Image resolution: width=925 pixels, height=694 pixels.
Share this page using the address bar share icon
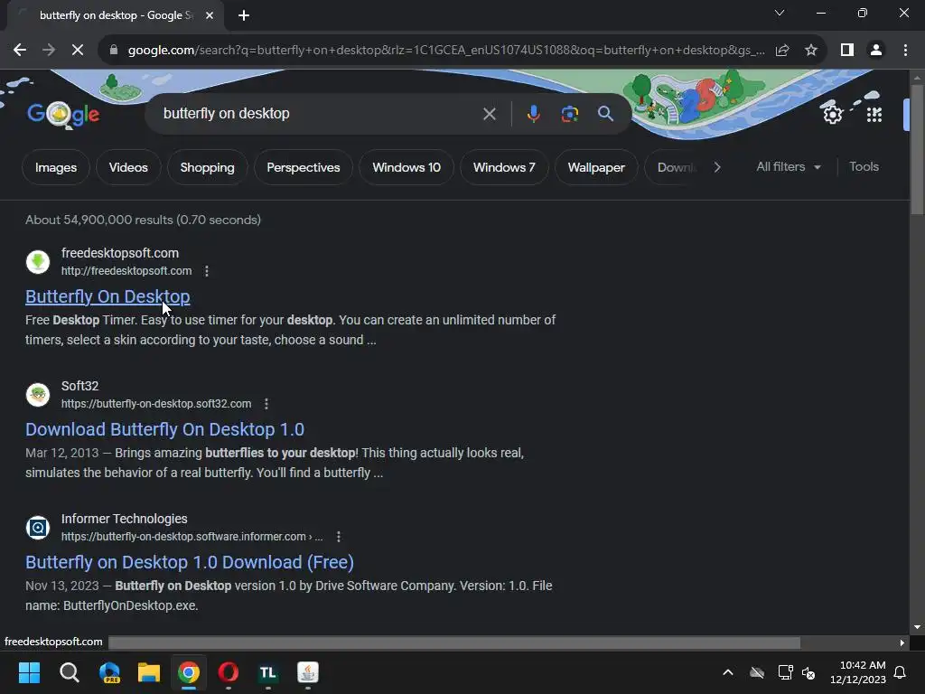click(x=782, y=51)
